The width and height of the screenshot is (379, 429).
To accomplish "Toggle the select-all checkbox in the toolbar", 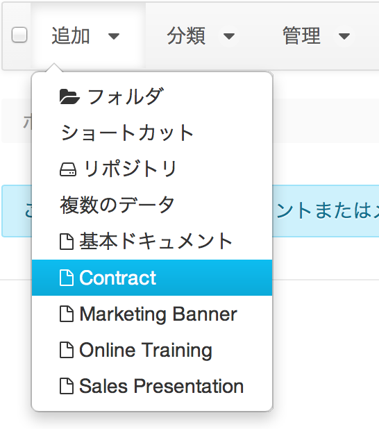I will click(x=19, y=35).
